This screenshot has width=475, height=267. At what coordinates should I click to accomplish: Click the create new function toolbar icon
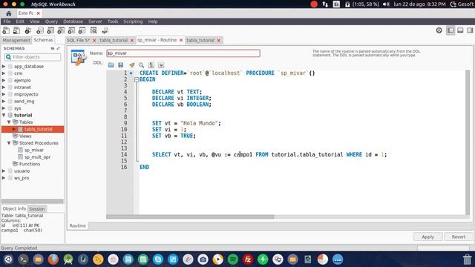pyautogui.click(x=82, y=30)
